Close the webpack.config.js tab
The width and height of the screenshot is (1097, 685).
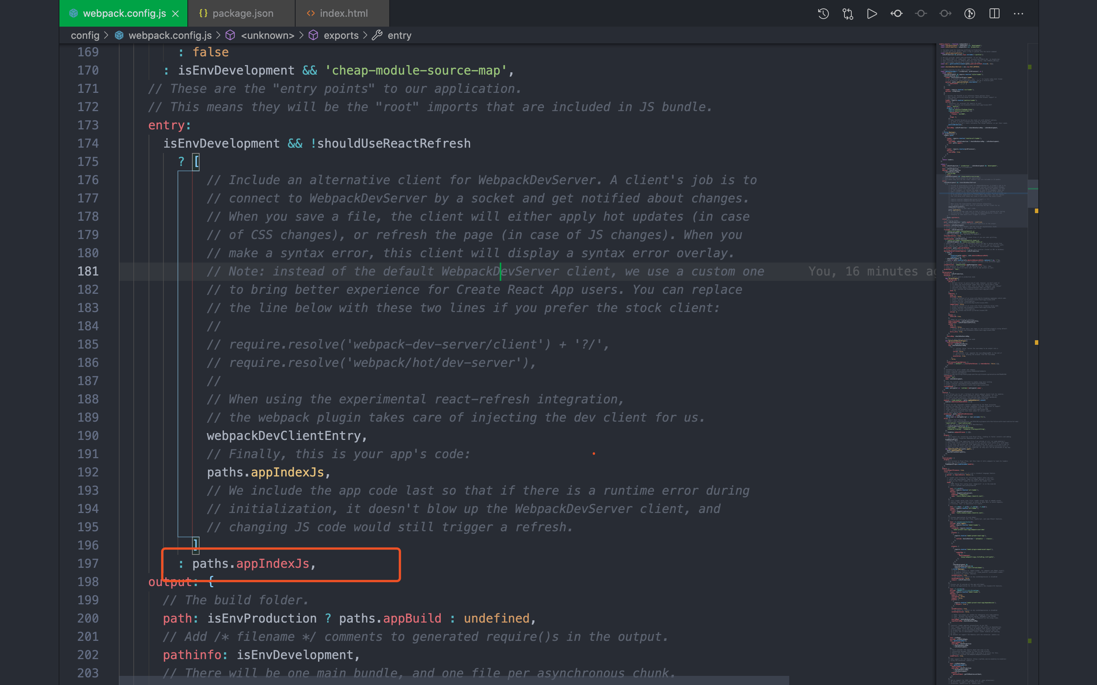click(176, 14)
